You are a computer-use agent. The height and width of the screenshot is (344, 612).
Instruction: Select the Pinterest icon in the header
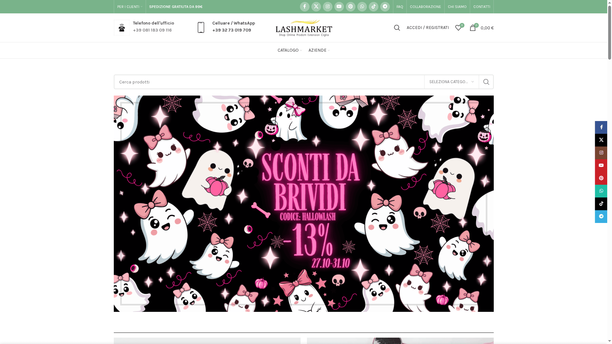pos(350,6)
